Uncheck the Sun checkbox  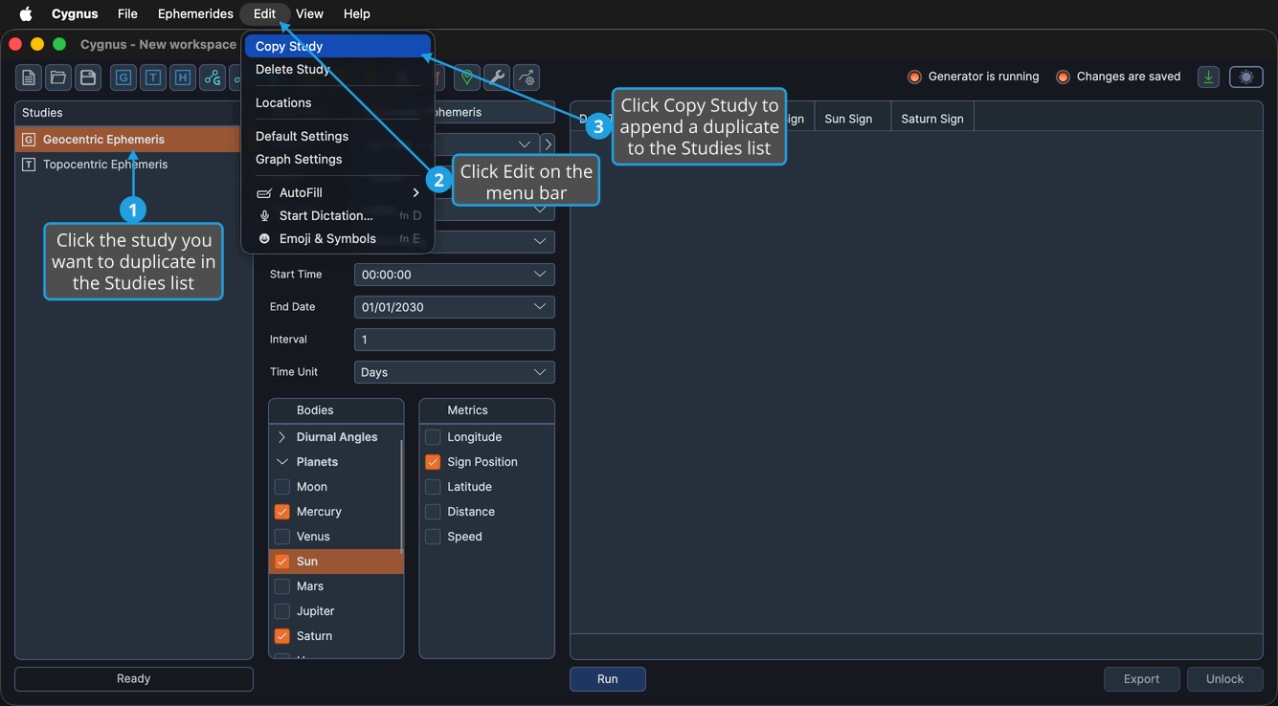pos(282,562)
